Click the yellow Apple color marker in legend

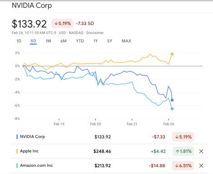pyautogui.click(x=17, y=151)
